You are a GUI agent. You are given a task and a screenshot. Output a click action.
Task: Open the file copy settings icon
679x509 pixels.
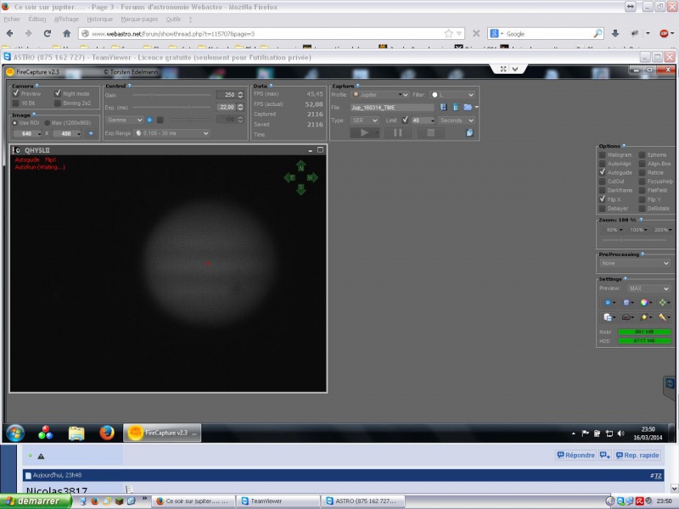click(608, 317)
